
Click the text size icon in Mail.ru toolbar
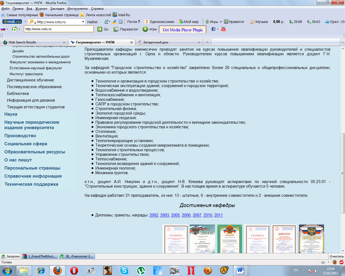click(107, 22)
